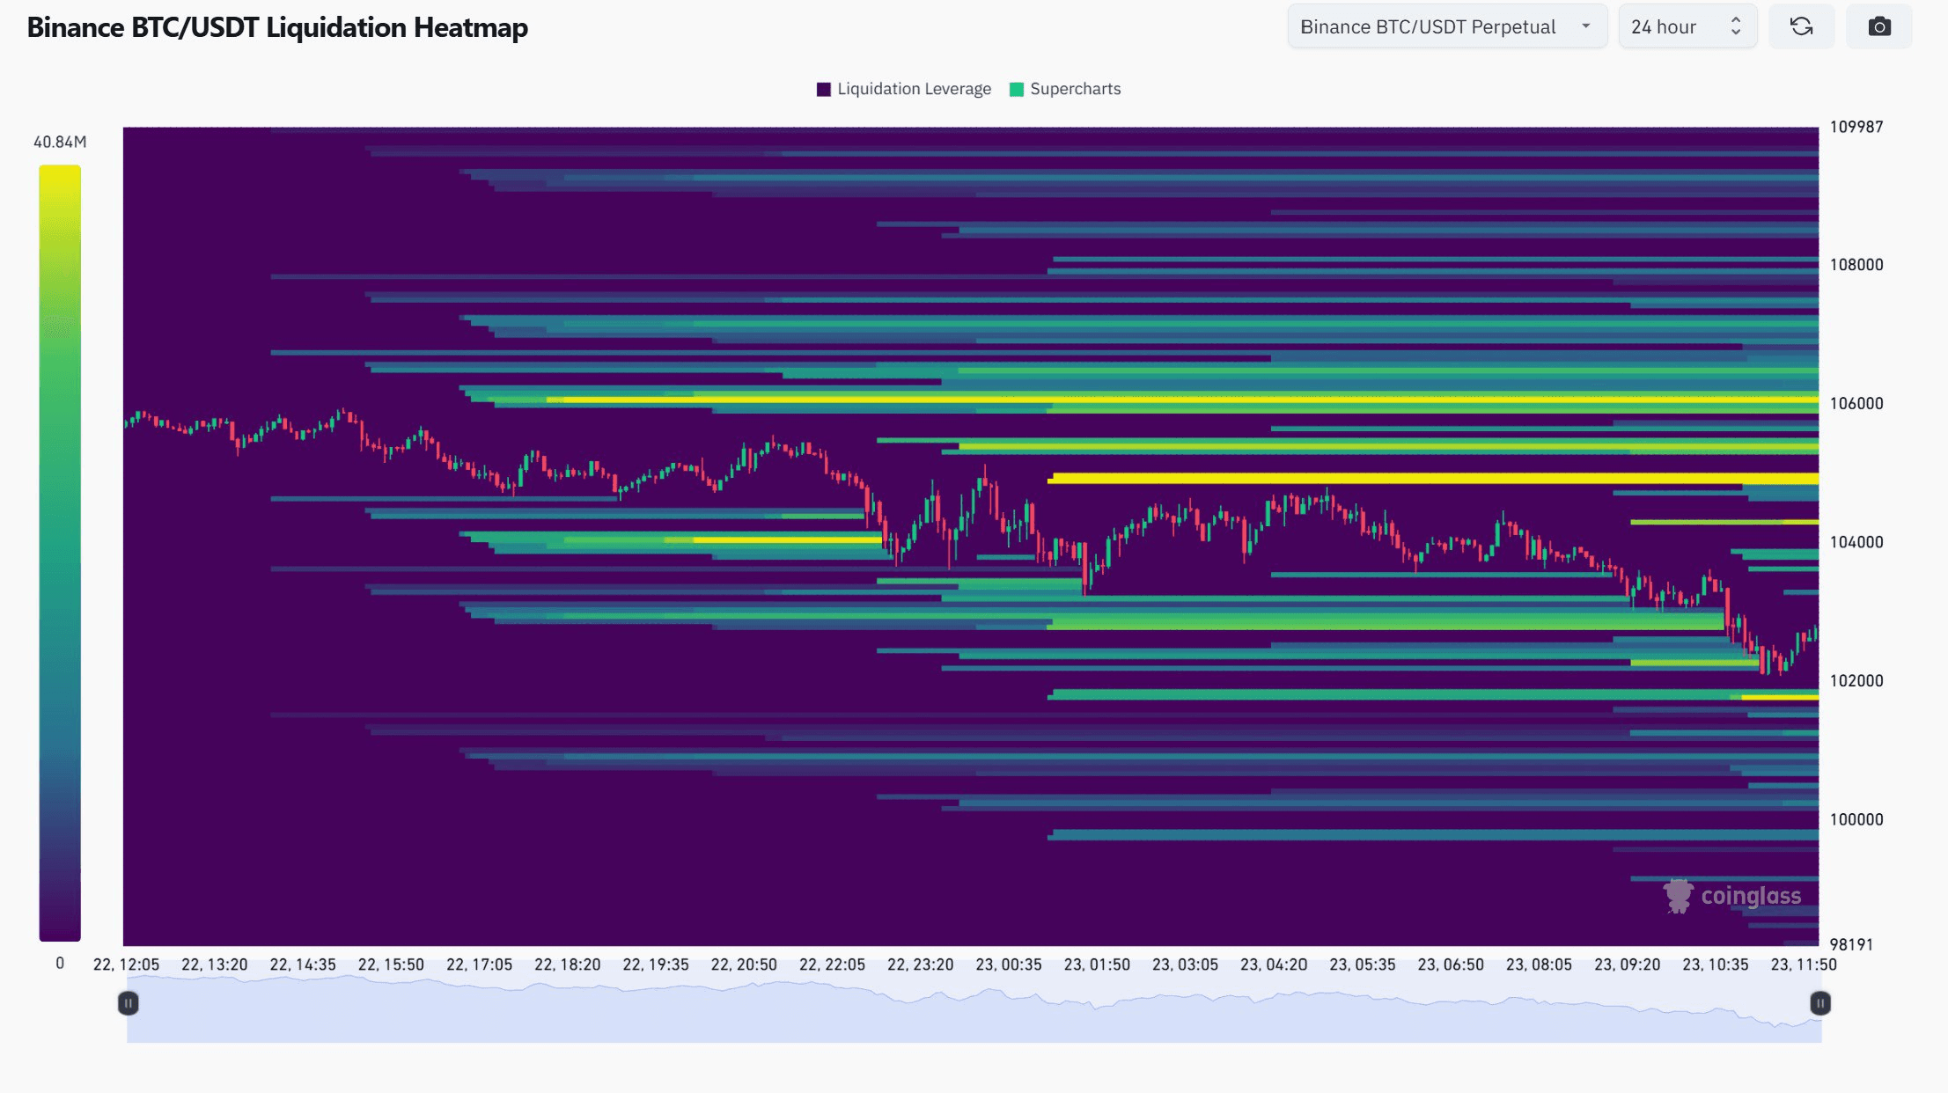Click the 23, 09:20 time axis label
Screen dimensions: 1948x1093
(1628, 965)
